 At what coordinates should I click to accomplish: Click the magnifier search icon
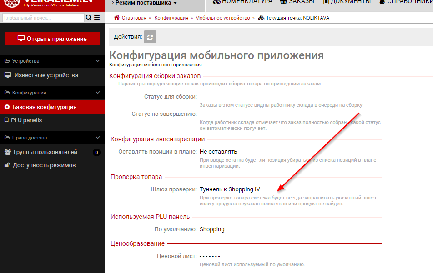click(x=89, y=18)
